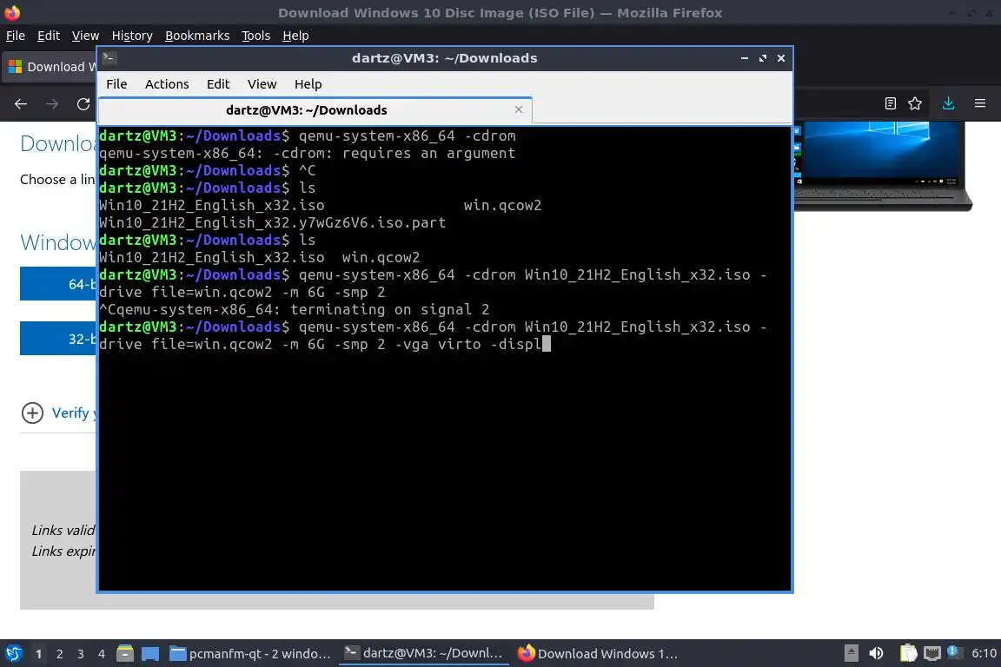Viewport: 1001px width, 667px height.
Task: Open the terminal Edit menu
Action: click(x=218, y=84)
